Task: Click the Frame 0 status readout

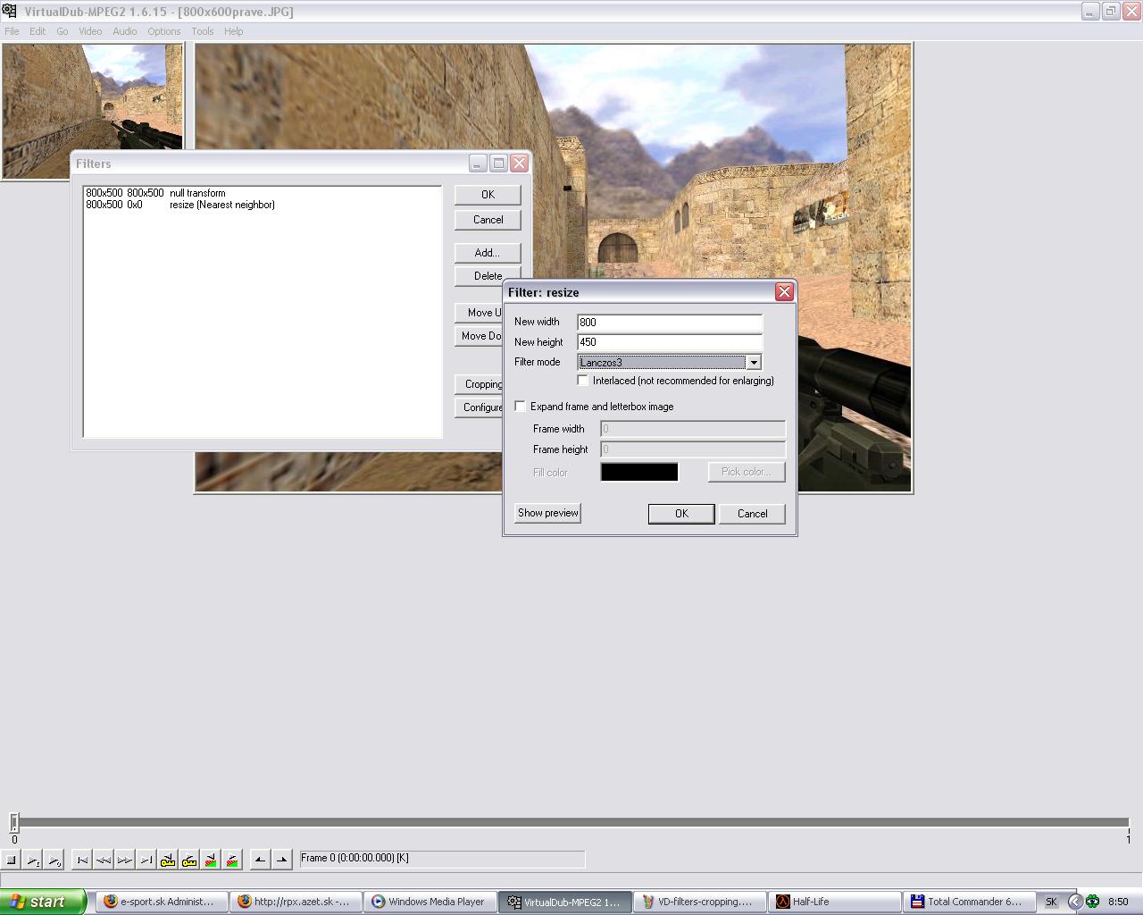Action: click(x=442, y=859)
